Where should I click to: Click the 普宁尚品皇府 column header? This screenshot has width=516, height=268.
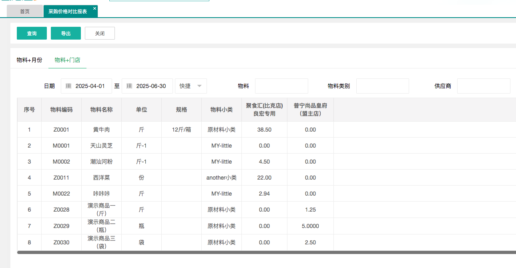310,110
